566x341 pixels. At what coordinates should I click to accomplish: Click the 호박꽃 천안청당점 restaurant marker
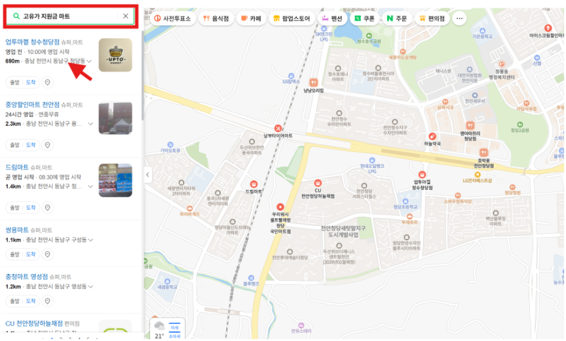coord(483,153)
